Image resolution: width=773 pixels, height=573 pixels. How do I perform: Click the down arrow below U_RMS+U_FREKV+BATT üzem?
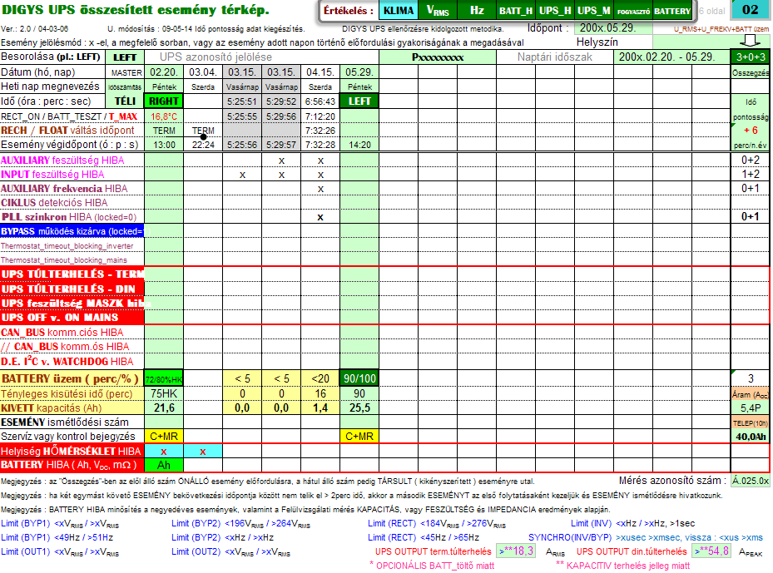click(750, 41)
